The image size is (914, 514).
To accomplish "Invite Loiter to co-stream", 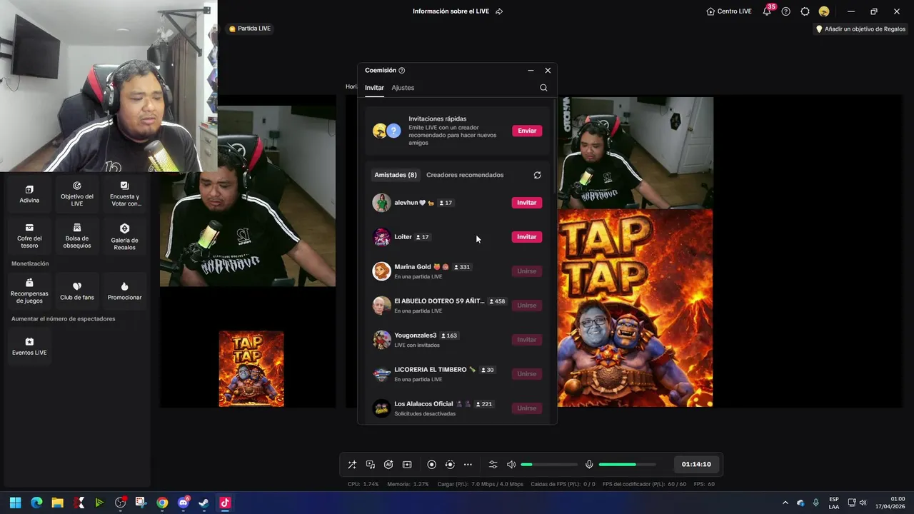I will 527,237.
